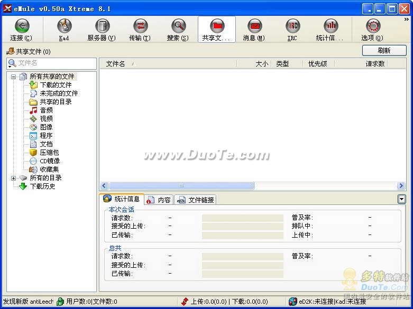
Task: Select 所有的目录 tree item
Action: coord(45,178)
